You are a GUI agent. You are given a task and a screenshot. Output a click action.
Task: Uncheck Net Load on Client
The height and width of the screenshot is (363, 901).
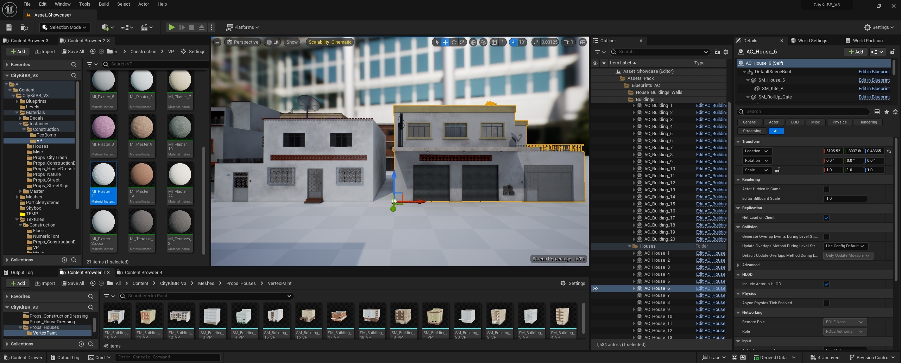(x=826, y=218)
